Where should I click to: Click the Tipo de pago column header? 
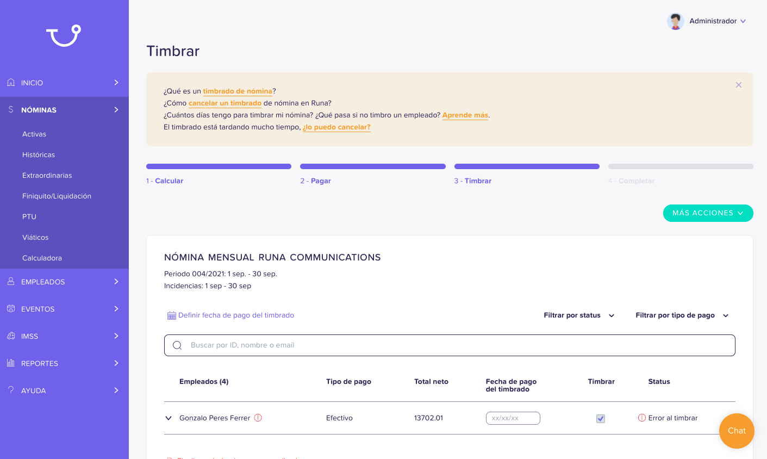tap(348, 382)
